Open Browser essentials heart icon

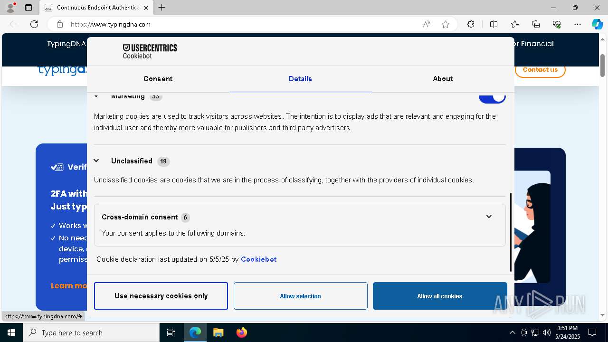(x=557, y=24)
